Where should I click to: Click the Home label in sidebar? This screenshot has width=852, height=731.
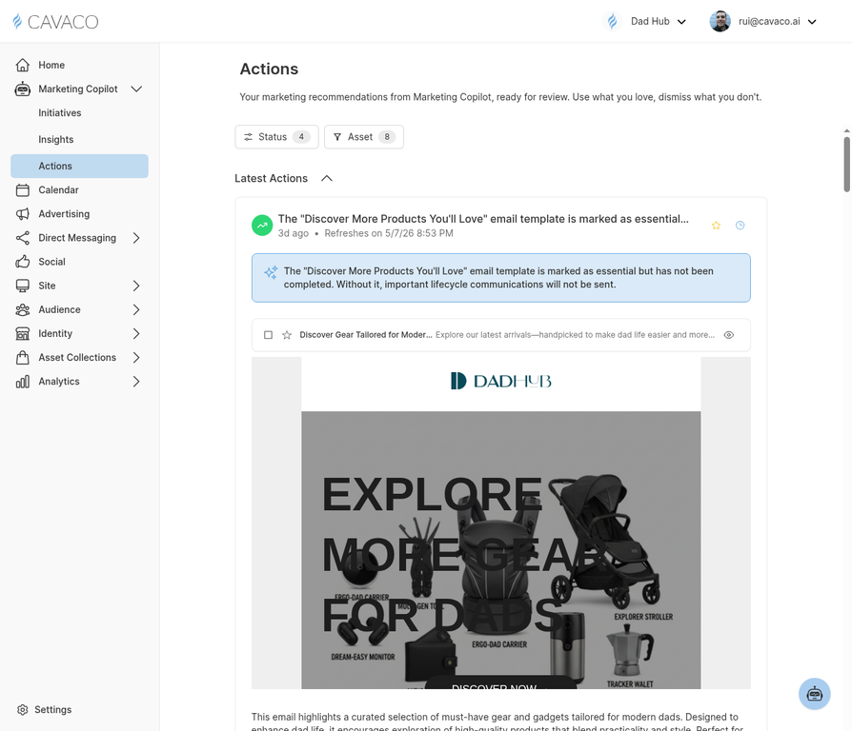pos(51,65)
